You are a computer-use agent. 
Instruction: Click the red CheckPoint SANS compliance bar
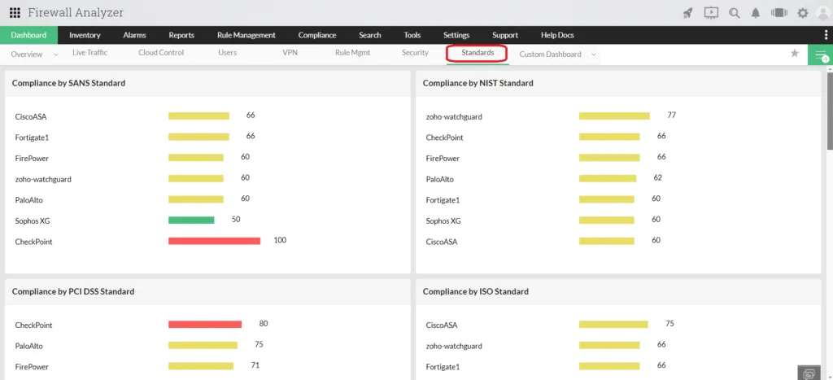click(214, 241)
